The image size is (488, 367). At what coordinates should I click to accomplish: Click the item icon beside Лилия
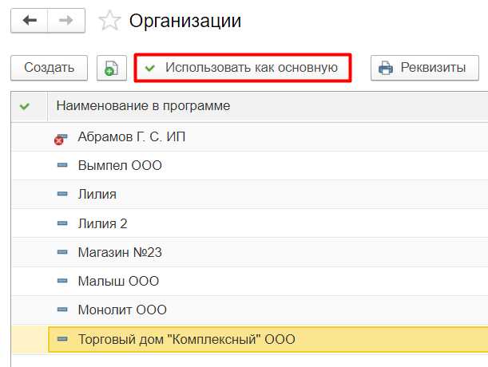pos(62,194)
